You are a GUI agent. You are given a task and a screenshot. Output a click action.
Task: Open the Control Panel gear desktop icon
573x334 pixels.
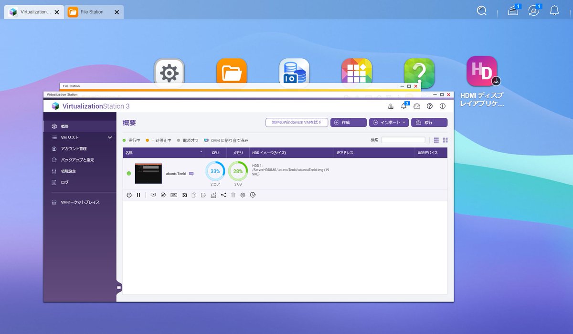click(169, 73)
